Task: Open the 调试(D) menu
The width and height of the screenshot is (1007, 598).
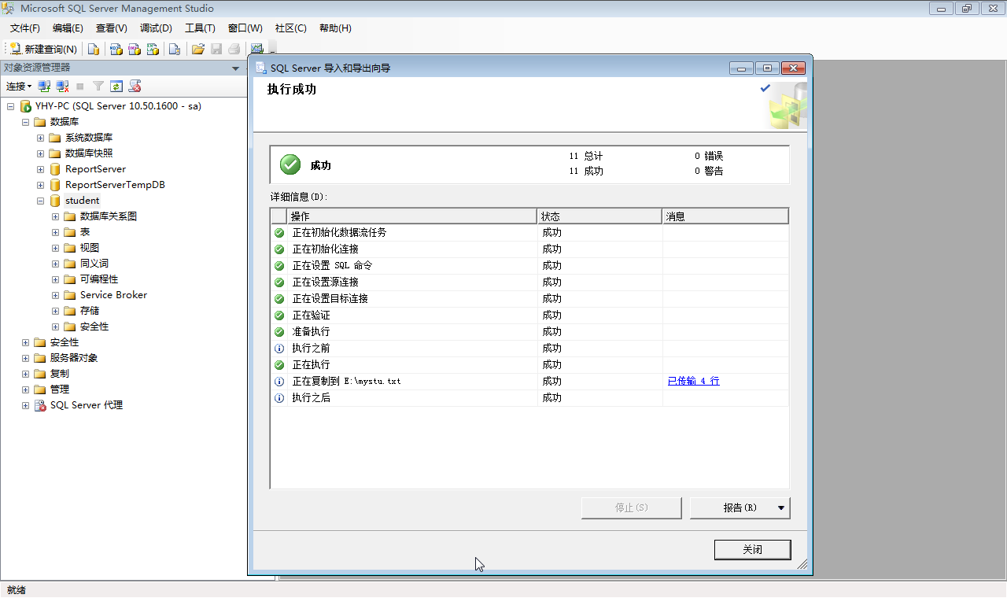Action: click(156, 28)
